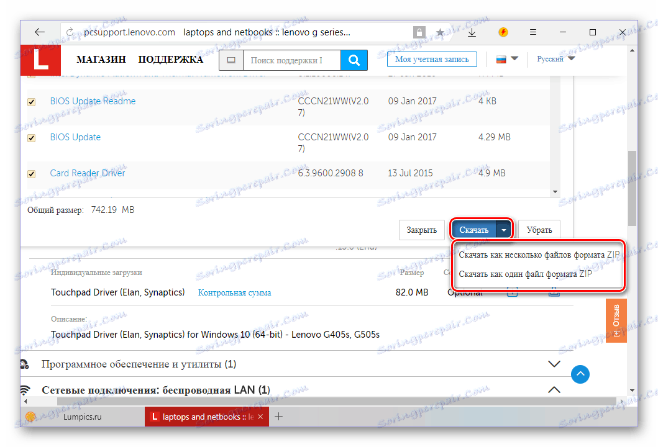Click the 82.0 MB Touchpad Driver size
This screenshot has height=447, width=658.
pos(412,292)
